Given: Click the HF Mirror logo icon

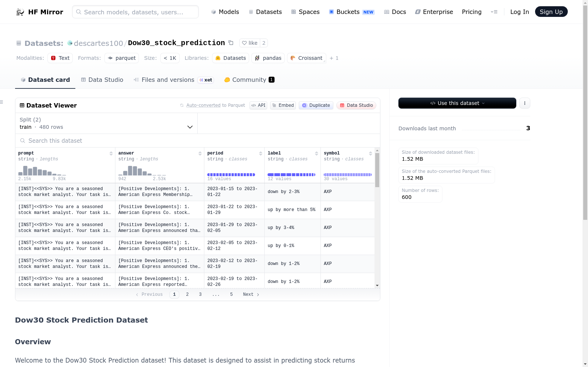Looking at the screenshot, I should pos(20,12).
